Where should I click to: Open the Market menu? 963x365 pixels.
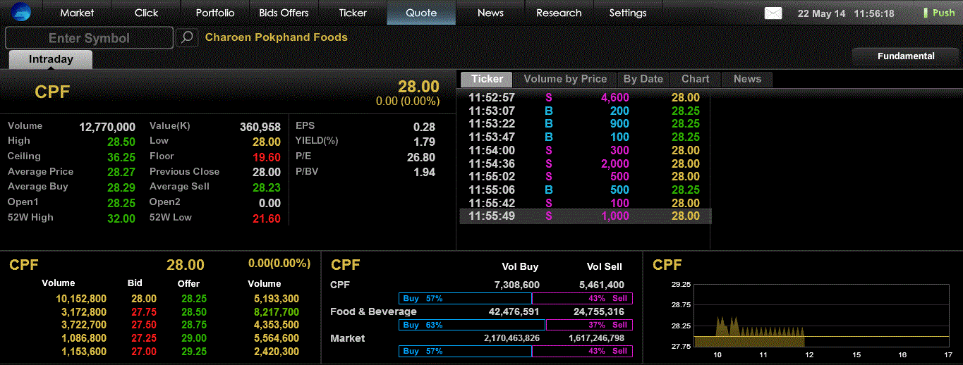pyautogui.click(x=77, y=13)
